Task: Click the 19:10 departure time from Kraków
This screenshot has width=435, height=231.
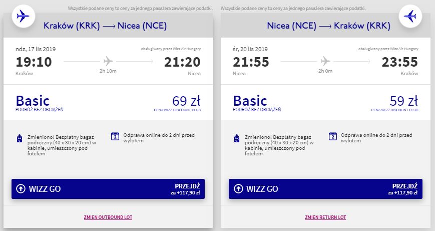Action: [34, 62]
